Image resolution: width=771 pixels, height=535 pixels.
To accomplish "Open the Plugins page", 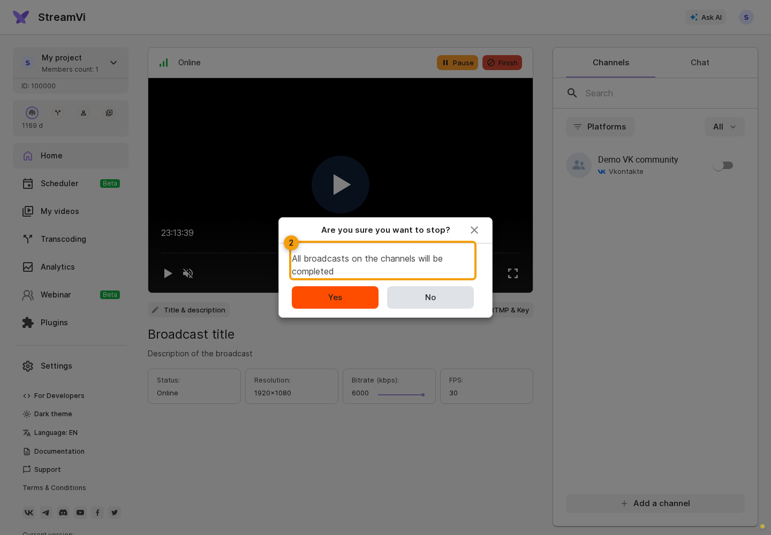I will (71, 323).
